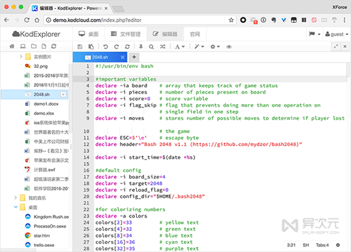Refresh the sidebar file tree

[54, 46]
